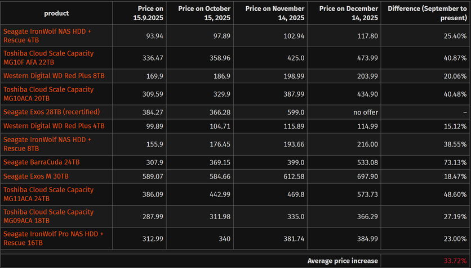
Task: Open Seagate IronWolf NAS HDD + Rescue 8TB link
Action: click(x=47, y=144)
